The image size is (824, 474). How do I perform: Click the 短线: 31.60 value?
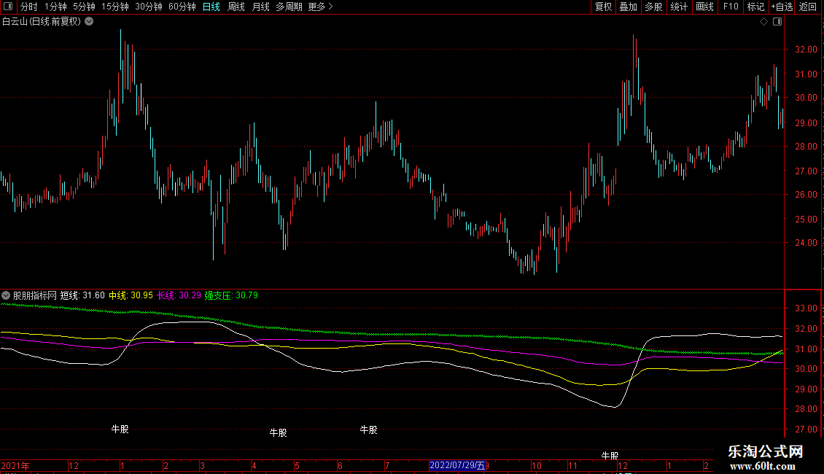tap(82, 295)
